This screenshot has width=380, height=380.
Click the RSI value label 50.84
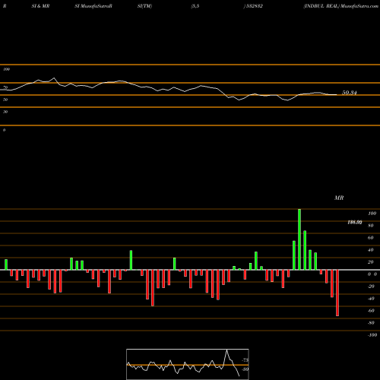tap(350, 93)
